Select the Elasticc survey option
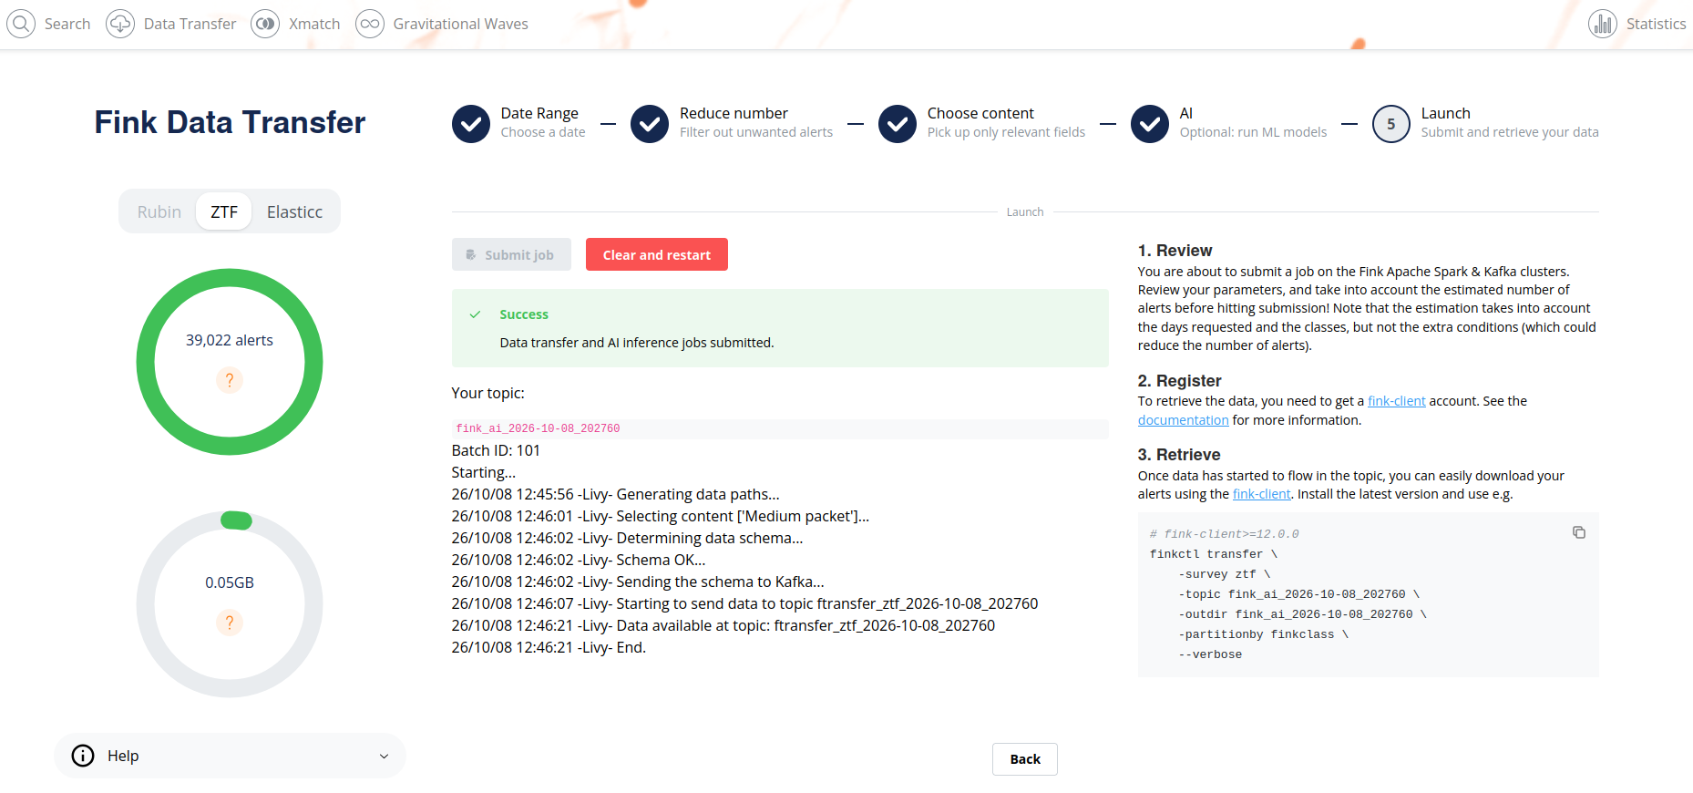 point(294,211)
